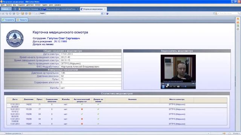This screenshot has height=135, width=241.
Task: Open the Правка menu
Action: coord(9,5)
